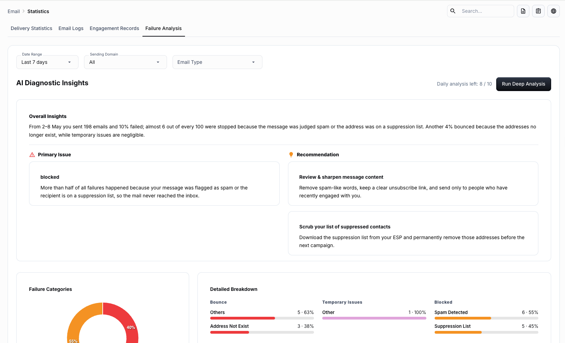The image size is (565, 343).
Task: Click the Blocked column label
Action: click(x=443, y=302)
